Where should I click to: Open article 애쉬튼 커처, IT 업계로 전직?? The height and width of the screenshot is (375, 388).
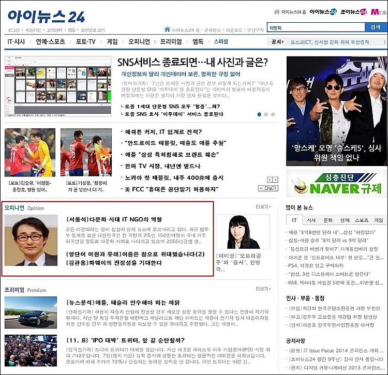(x=163, y=132)
